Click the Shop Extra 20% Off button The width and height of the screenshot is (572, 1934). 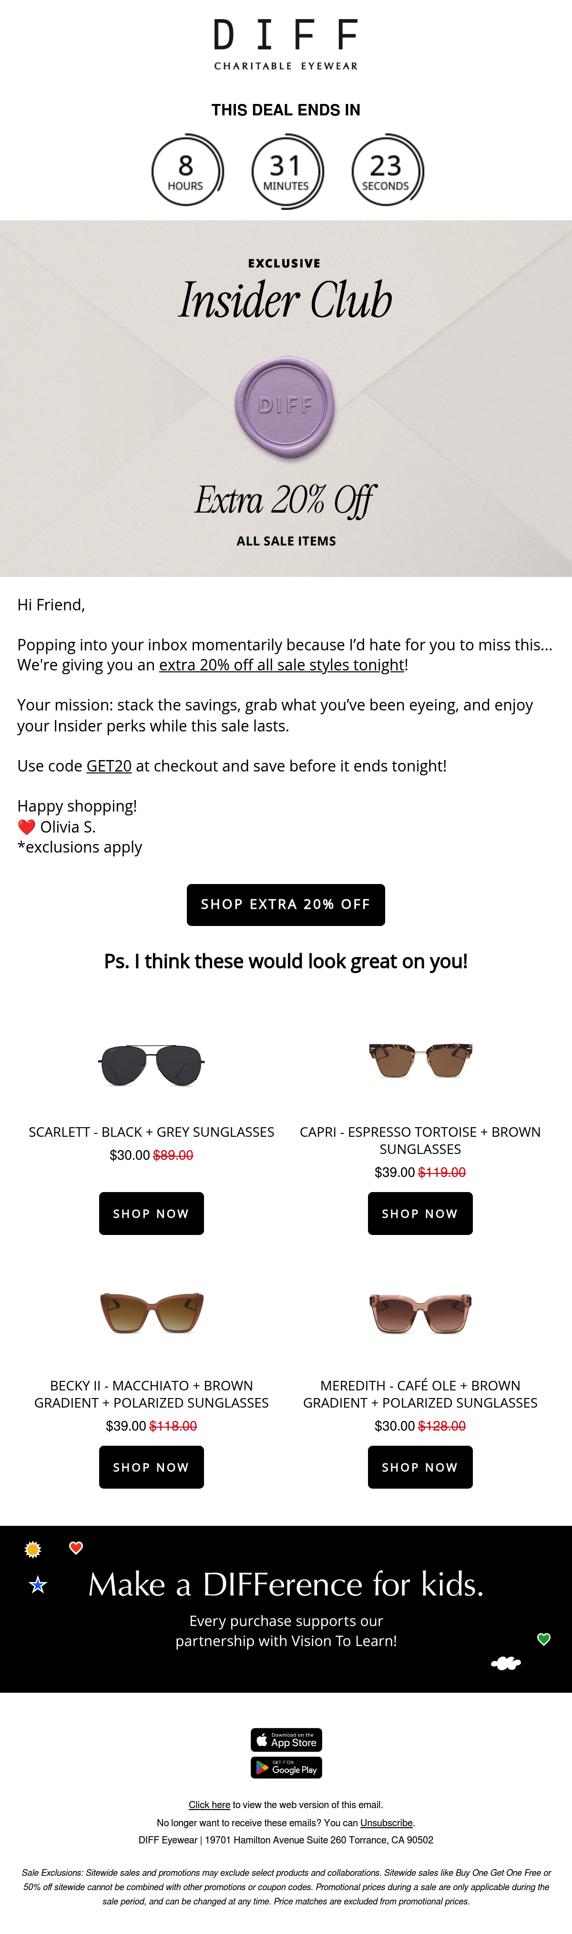(286, 905)
